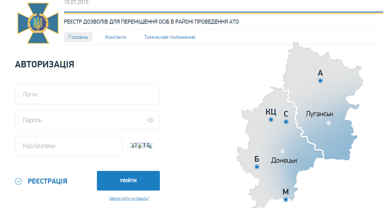389x208 pixels.
Task: Open the Контакти tab
Action: (116, 37)
